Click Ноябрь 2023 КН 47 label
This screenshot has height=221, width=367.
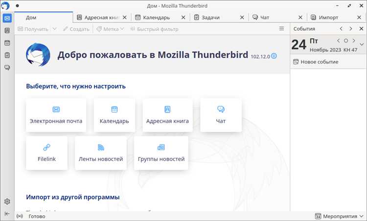pyautogui.click(x=334, y=50)
